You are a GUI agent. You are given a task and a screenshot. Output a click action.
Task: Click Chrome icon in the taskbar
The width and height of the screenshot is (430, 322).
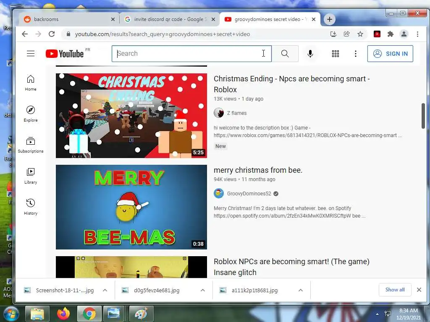pyautogui.click(x=89, y=314)
